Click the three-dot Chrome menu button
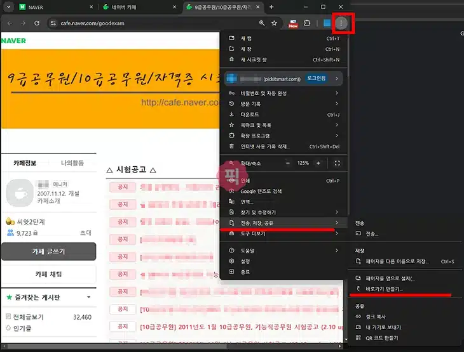The height and width of the screenshot is (352, 464). click(x=342, y=23)
